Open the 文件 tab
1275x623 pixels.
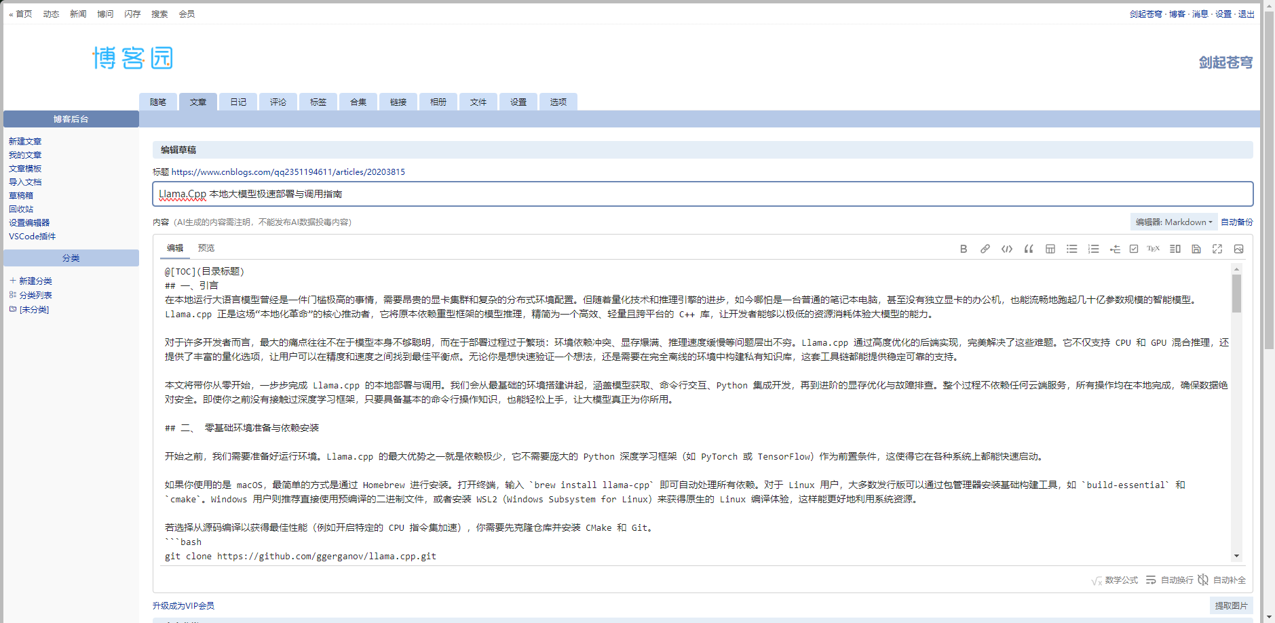pos(478,102)
